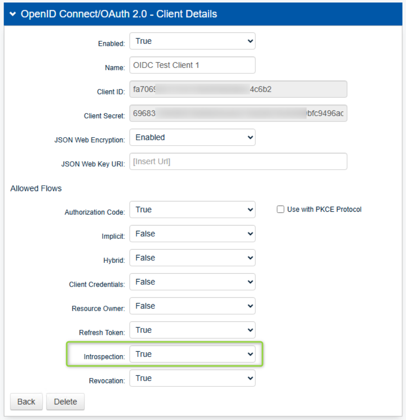Open the Implicit flow dropdown

(x=192, y=234)
